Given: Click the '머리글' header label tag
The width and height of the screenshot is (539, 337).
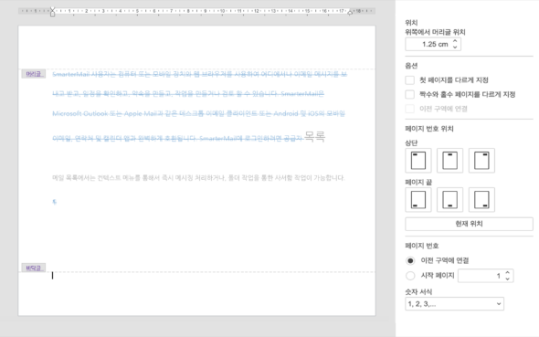Looking at the screenshot, I should coord(33,74).
